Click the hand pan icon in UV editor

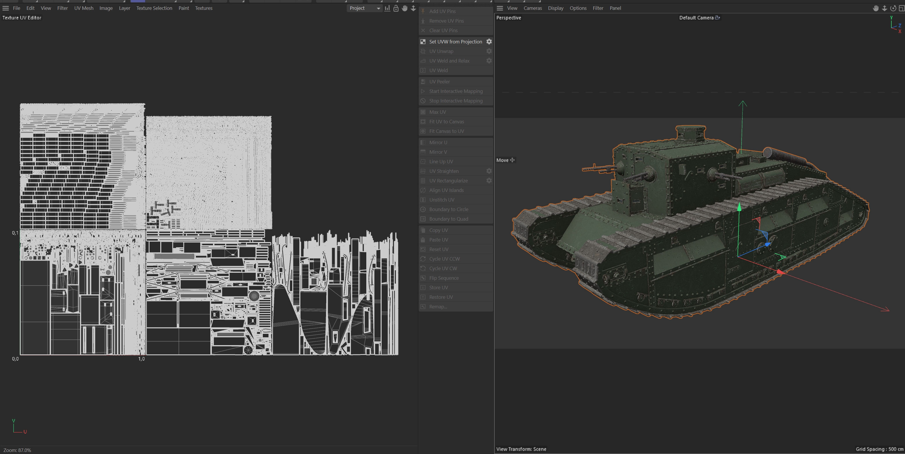click(405, 8)
